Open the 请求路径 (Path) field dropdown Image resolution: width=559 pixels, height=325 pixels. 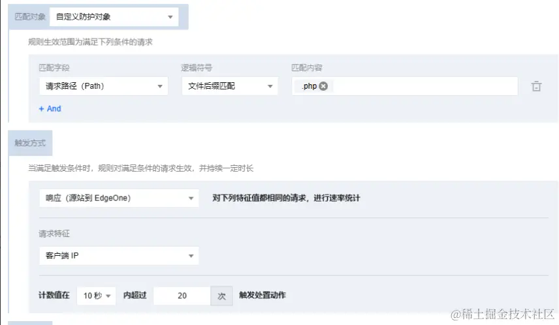[x=103, y=86]
